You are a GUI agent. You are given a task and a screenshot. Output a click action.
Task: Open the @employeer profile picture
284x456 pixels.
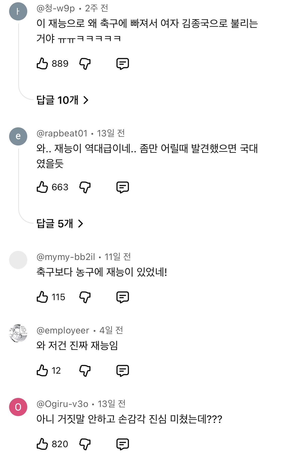coord(18,333)
